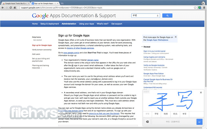
Task: Follow the dozens of other Google services link
Action: 81,48
